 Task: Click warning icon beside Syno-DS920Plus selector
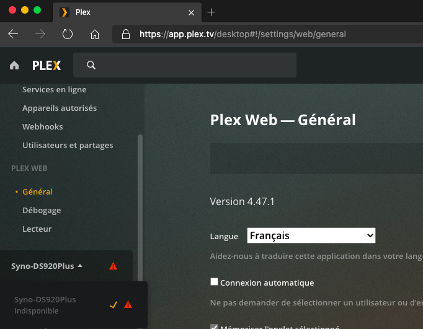(113, 266)
